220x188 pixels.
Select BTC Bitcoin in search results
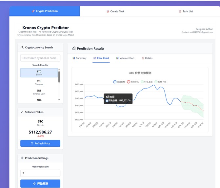tap(39, 73)
